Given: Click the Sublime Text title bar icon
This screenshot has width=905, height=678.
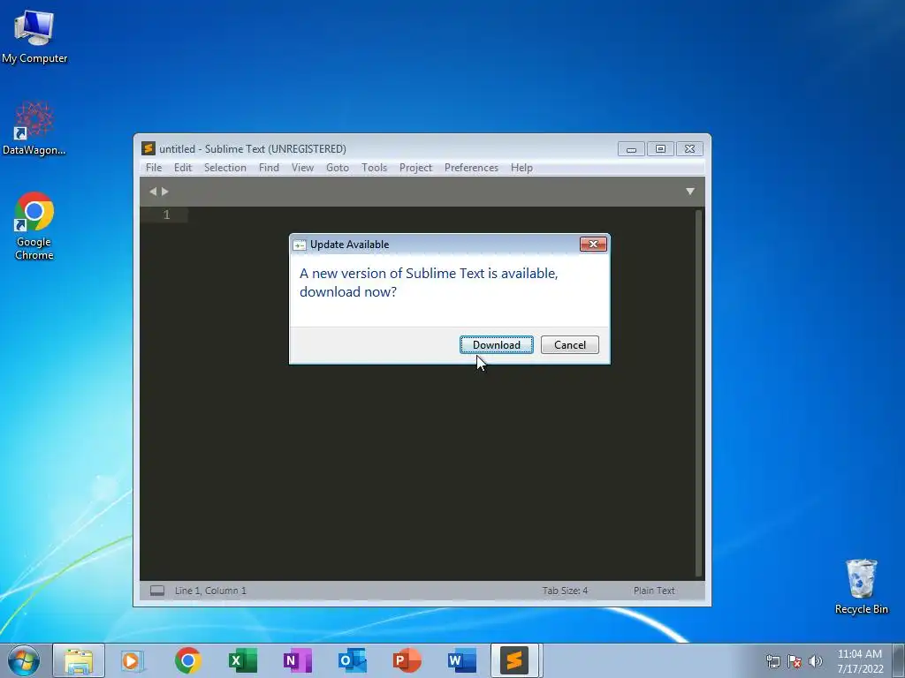Looking at the screenshot, I should [x=148, y=148].
